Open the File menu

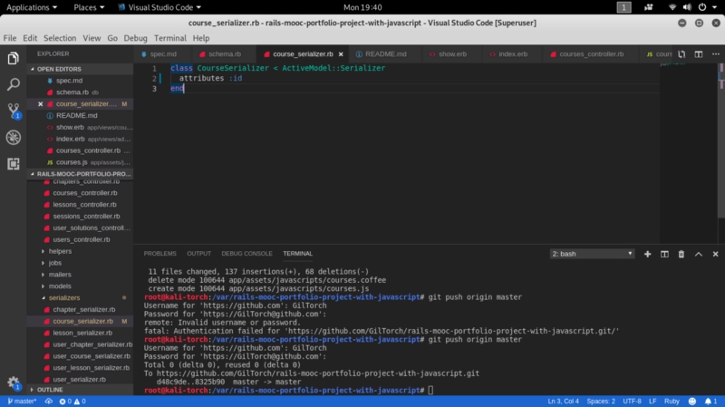[x=10, y=38]
